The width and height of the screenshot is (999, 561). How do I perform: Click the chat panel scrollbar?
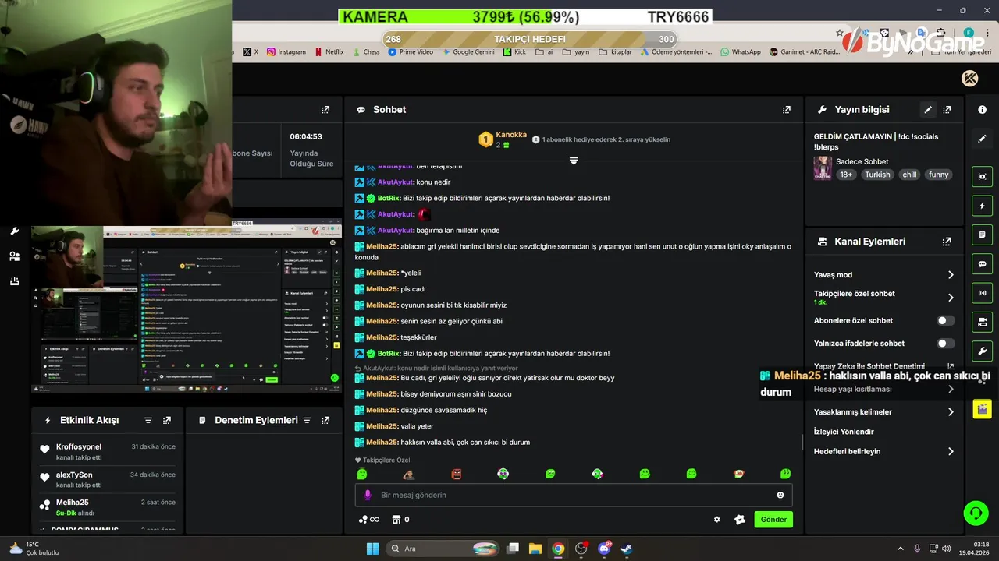coord(803,442)
